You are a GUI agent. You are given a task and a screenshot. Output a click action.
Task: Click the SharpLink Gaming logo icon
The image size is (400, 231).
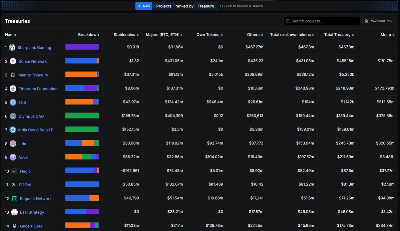coord(12,47)
